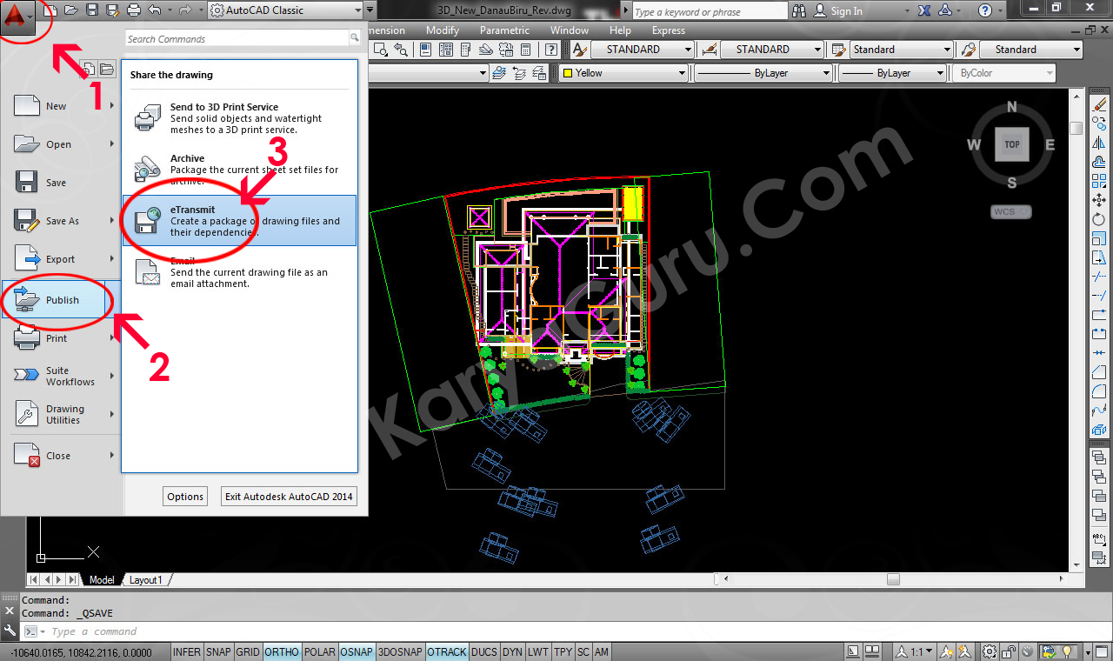Switch to the Layout1 tab
Screen dimensions: 1113x661
click(145, 580)
